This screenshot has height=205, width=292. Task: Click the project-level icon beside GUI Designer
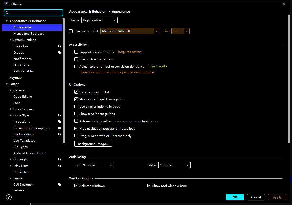pyautogui.click(x=59, y=185)
